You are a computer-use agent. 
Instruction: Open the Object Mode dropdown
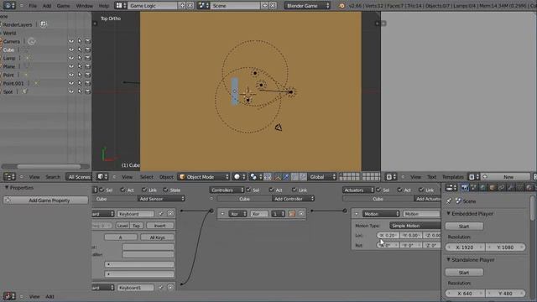click(x=204, y=177)
